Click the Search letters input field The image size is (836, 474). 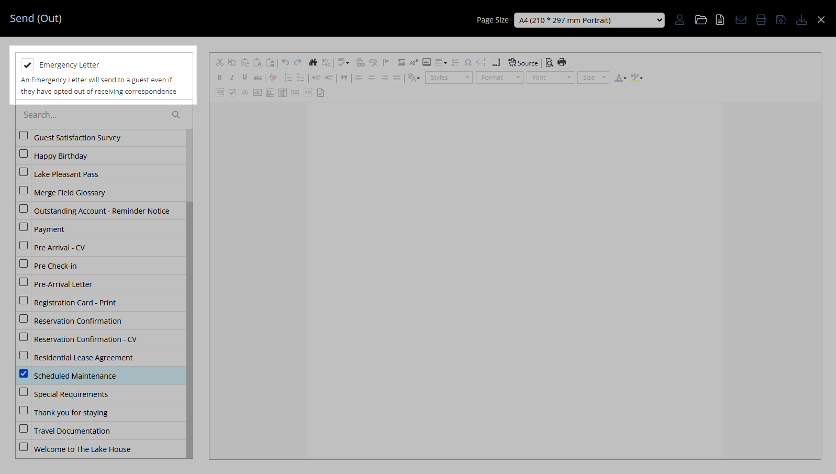(97, 115)
